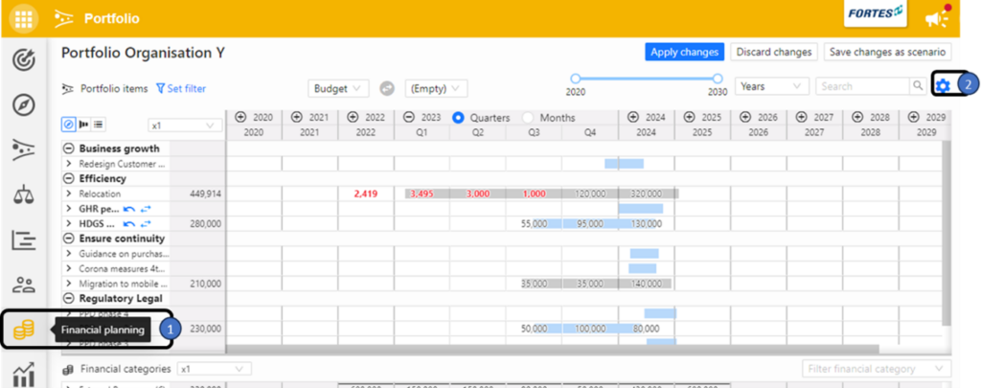Expand Migration to mobile row
Screen dimensions: 981x388
[69, 284]
